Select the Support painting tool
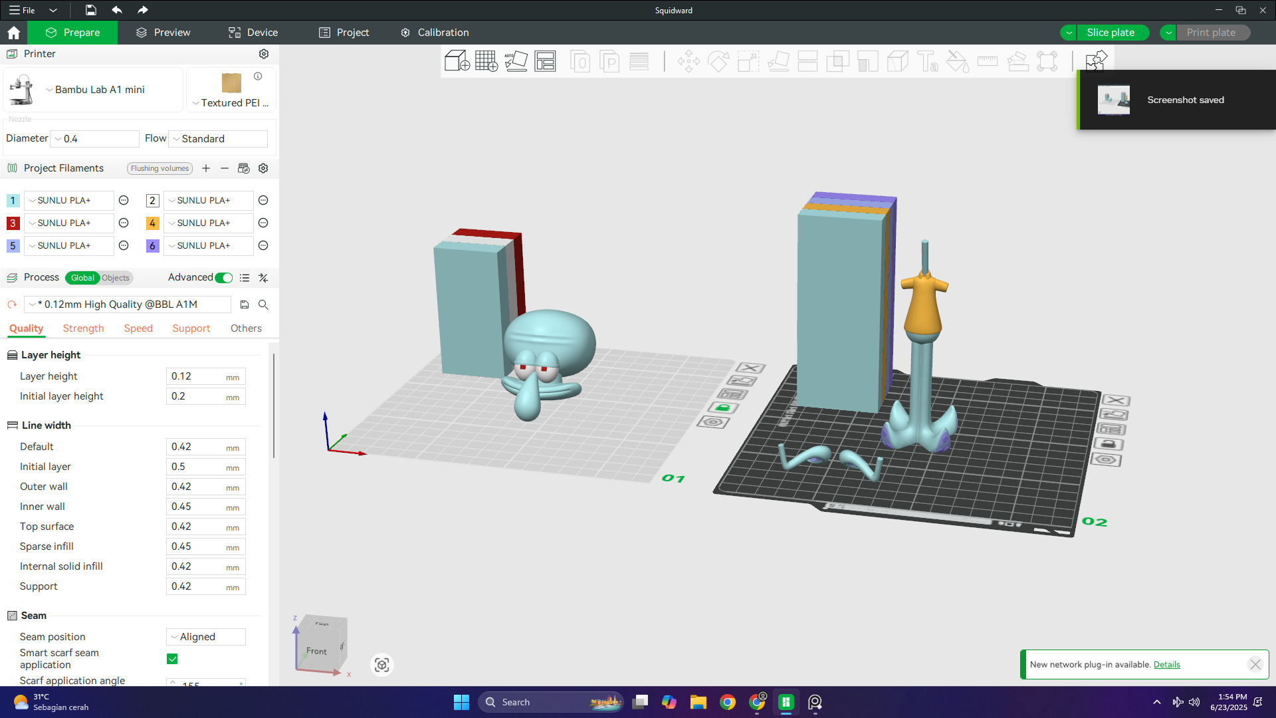Viewport: 1276px width, 718px height. click(867, 62)
